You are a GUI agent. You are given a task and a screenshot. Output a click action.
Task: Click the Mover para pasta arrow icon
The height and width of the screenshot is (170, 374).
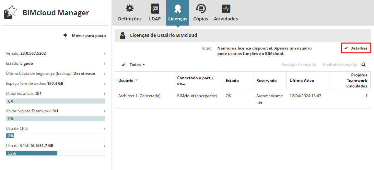click(x=65, y=36)
